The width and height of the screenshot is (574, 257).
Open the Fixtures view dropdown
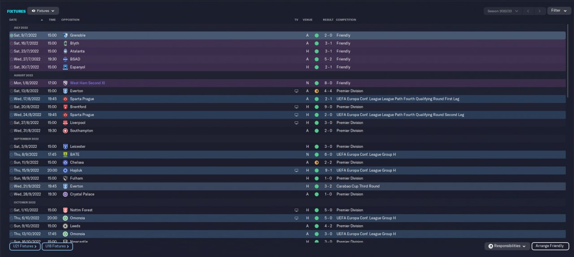pyautogui.click(x=43, y=11)
